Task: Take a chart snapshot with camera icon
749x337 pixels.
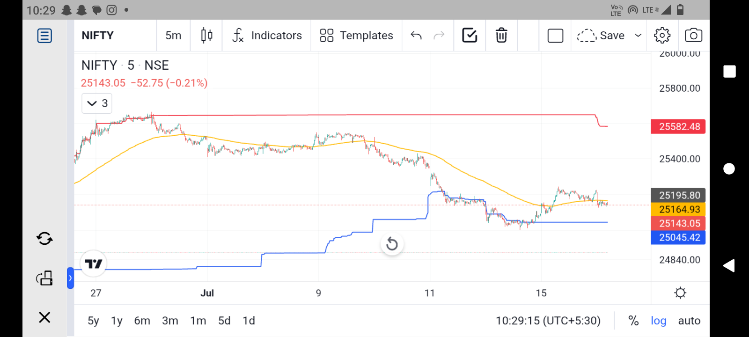Action: 693,36
